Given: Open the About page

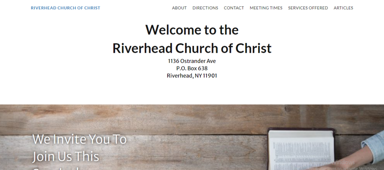Looking at the screenshot, I should pos(179,8).
